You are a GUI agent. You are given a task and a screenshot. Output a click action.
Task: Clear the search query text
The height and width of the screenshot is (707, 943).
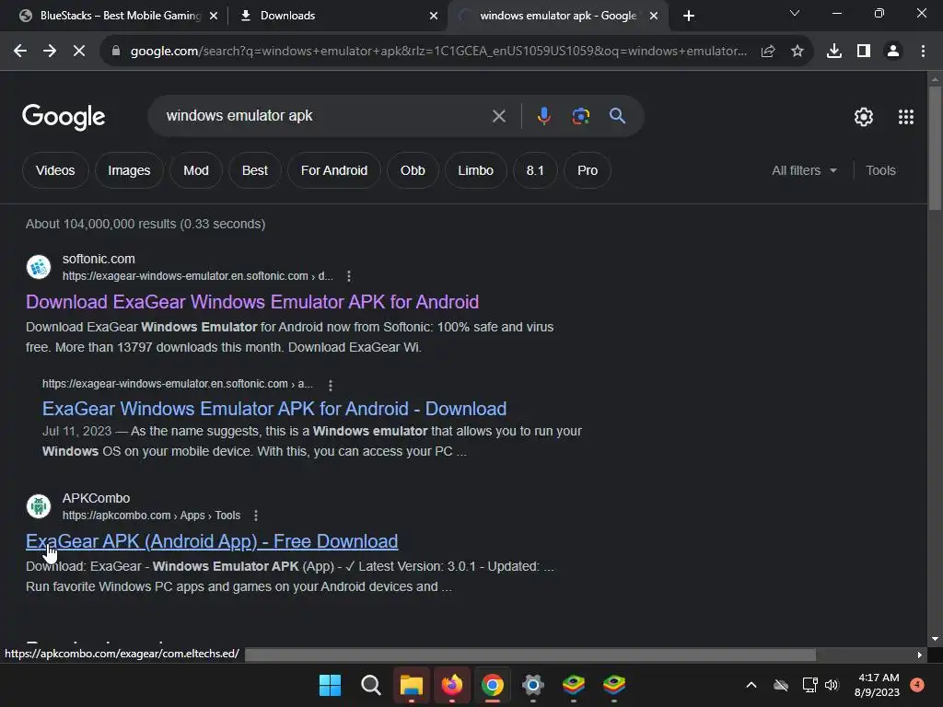coord(498,116)
